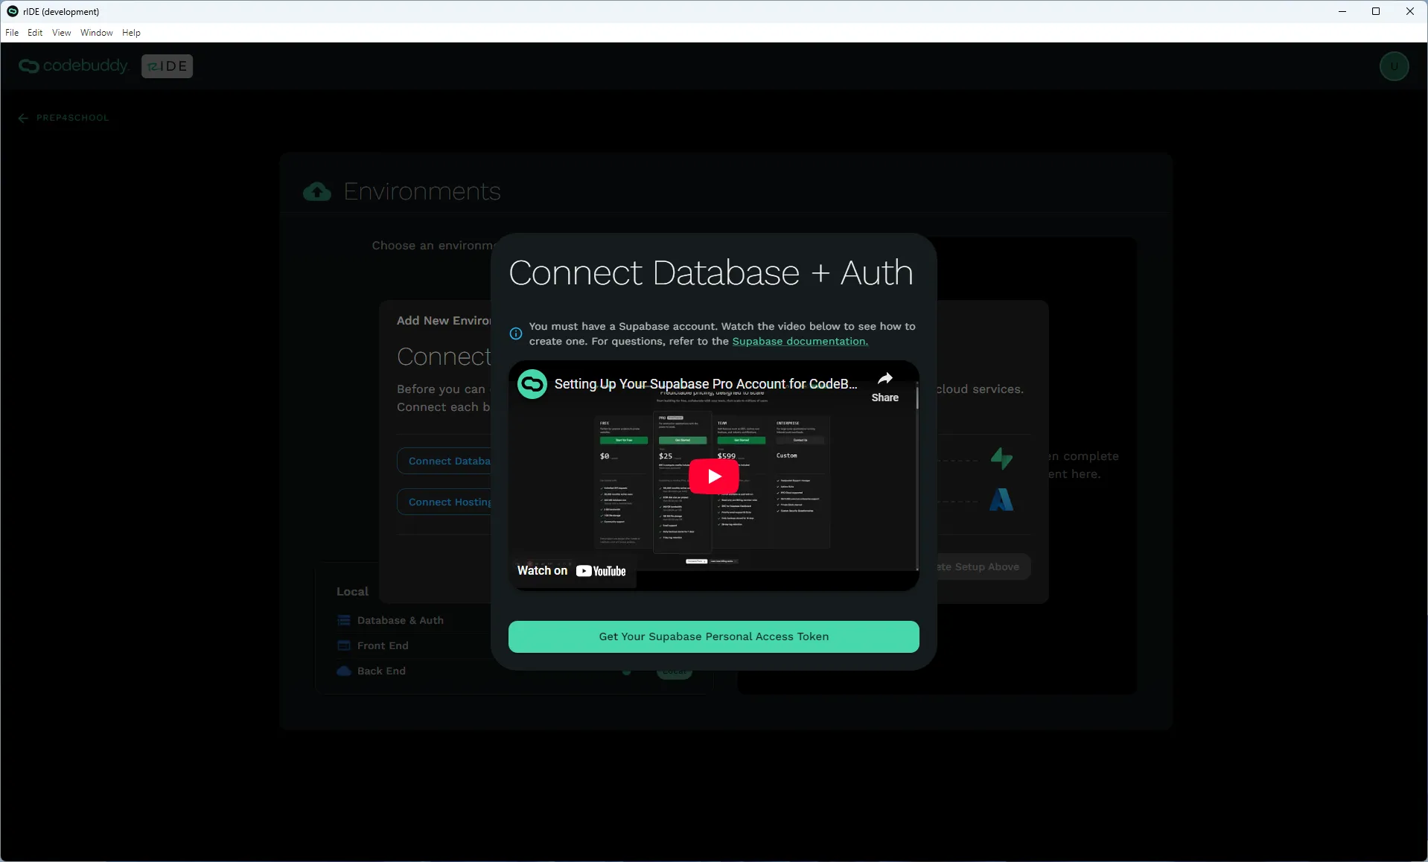The height and width of the screenshot is (862, 1428).
Task: Click the rIDE app icon in title bar
Action: (12, 11)
